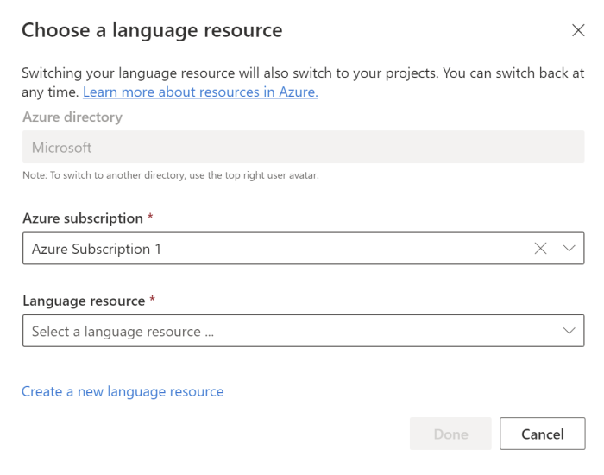Click the 'Language resource' field label
The width and height of the screenshot is (604, 475).
point(83,301)
